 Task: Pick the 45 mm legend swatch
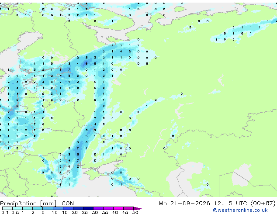[x=128, y=208]
